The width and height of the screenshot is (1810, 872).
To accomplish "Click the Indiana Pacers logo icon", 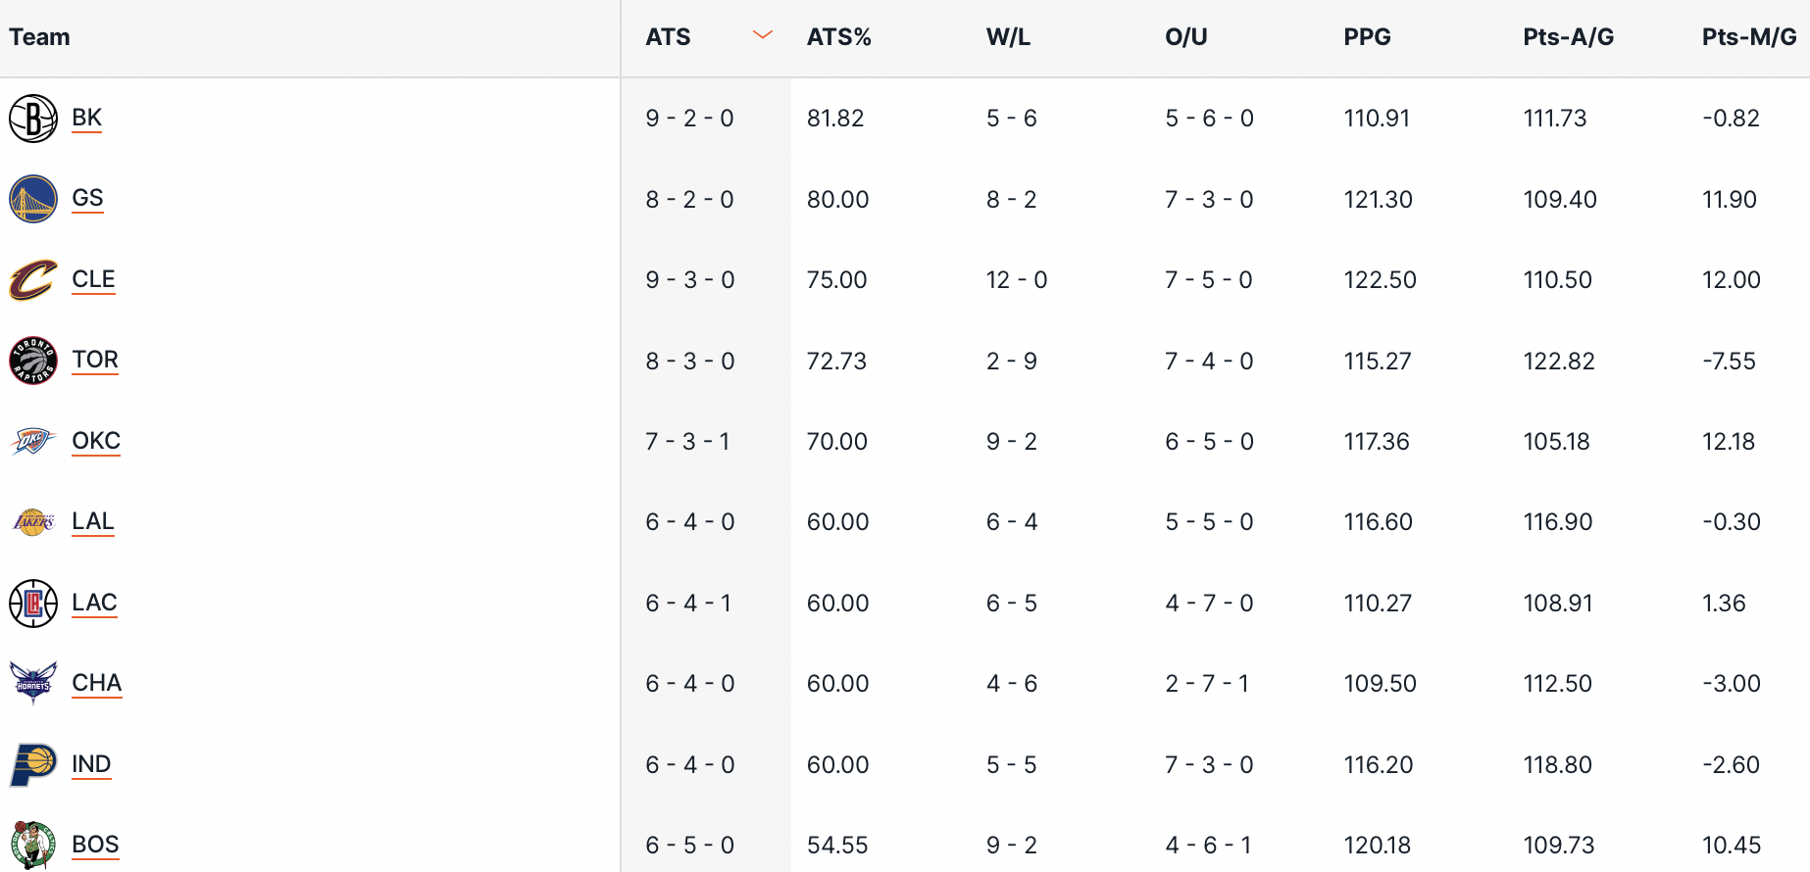I will tap(33, 764).
